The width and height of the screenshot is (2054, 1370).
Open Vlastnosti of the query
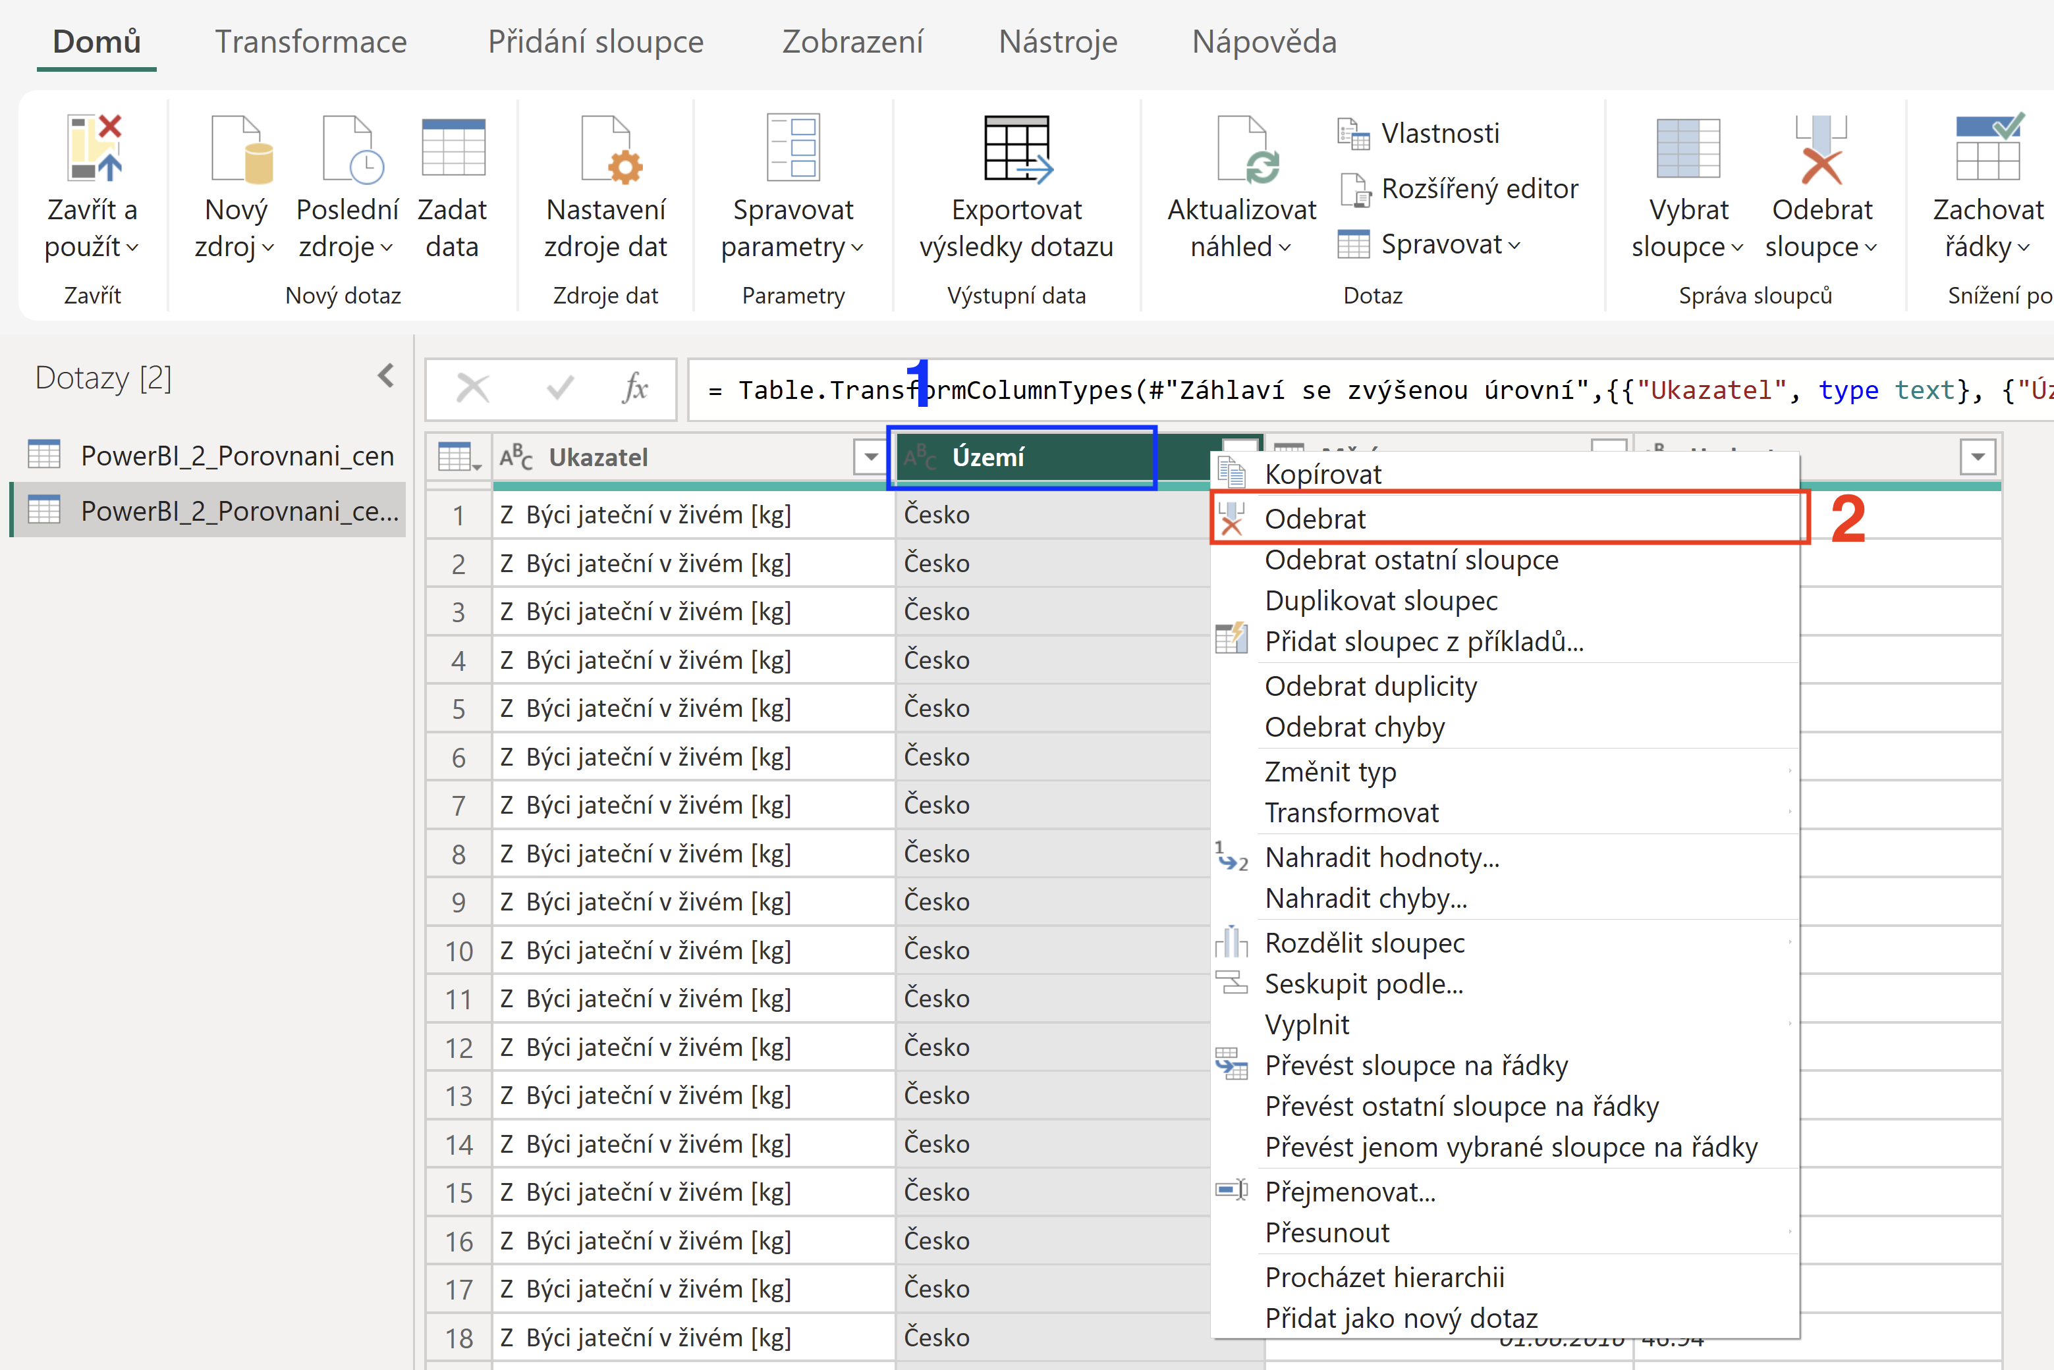pos(1418,134)
